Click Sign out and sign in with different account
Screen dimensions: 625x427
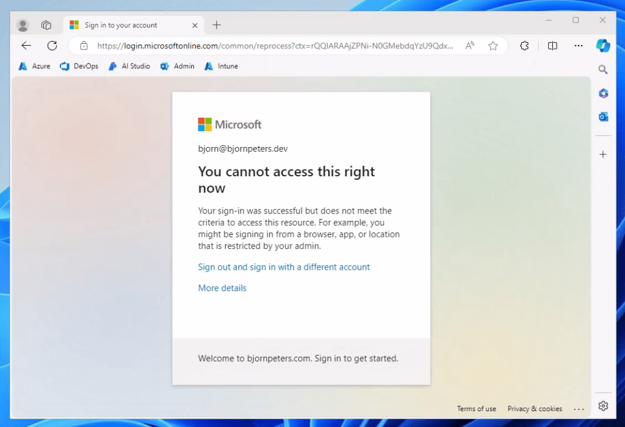coord(284,267)
